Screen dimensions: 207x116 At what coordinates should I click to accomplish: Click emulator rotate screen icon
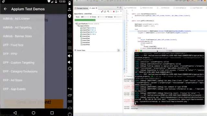[x=70, y=69]
